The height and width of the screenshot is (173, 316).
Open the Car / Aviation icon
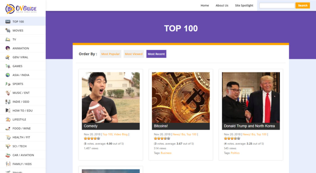coord(8,155)
